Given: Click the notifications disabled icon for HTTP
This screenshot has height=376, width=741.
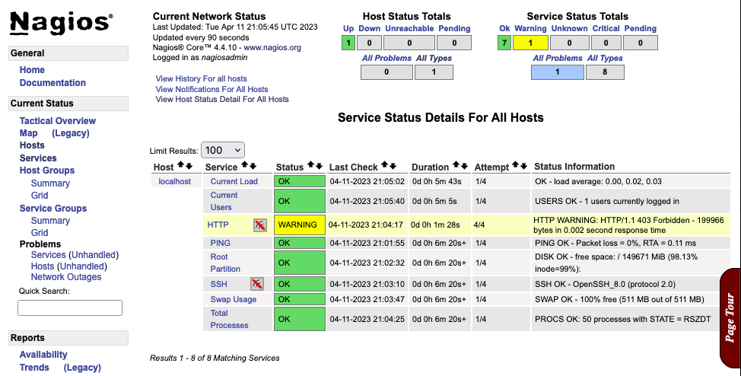Looking at the screenshot, I should point(260,225).
